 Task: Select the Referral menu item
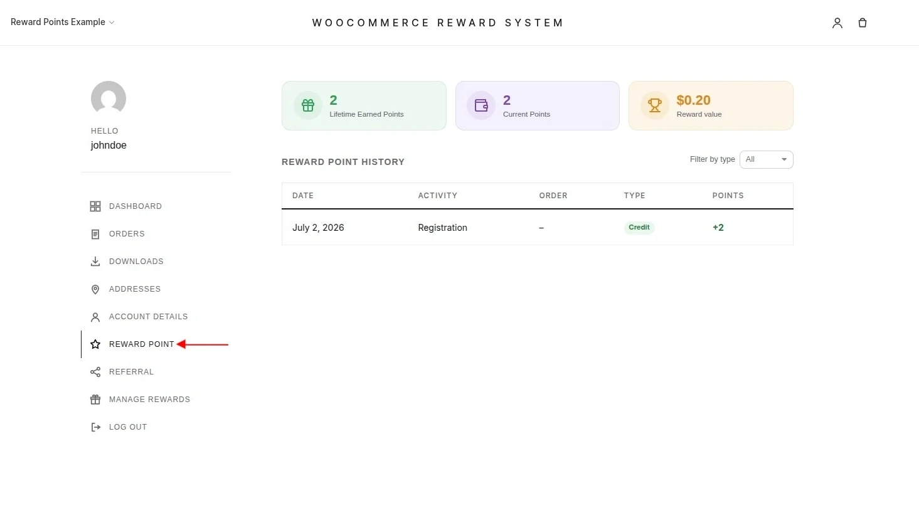point(131,372)
